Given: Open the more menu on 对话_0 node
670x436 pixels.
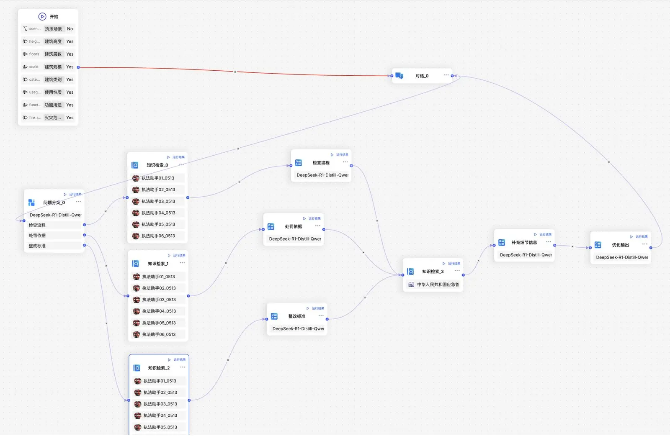Looking at the screenshot, I should coord(446,75).
